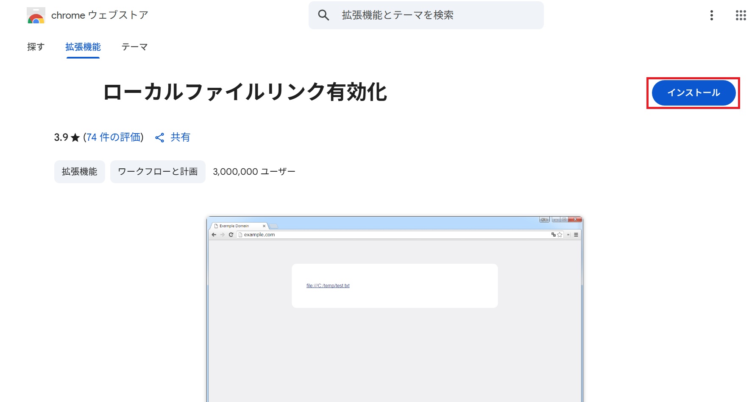Switch to the 探す tab
The width and height of the screenshot is (752, 402).
point(36,47)
